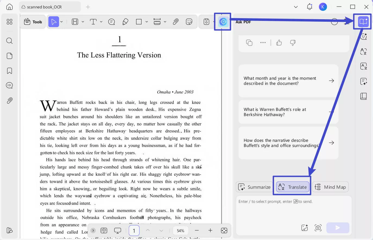Open the thumbnails grid panel
Image resolution: width=373 pixels, height=240 pixels.
pyautogui.click(x=10, y=22)
